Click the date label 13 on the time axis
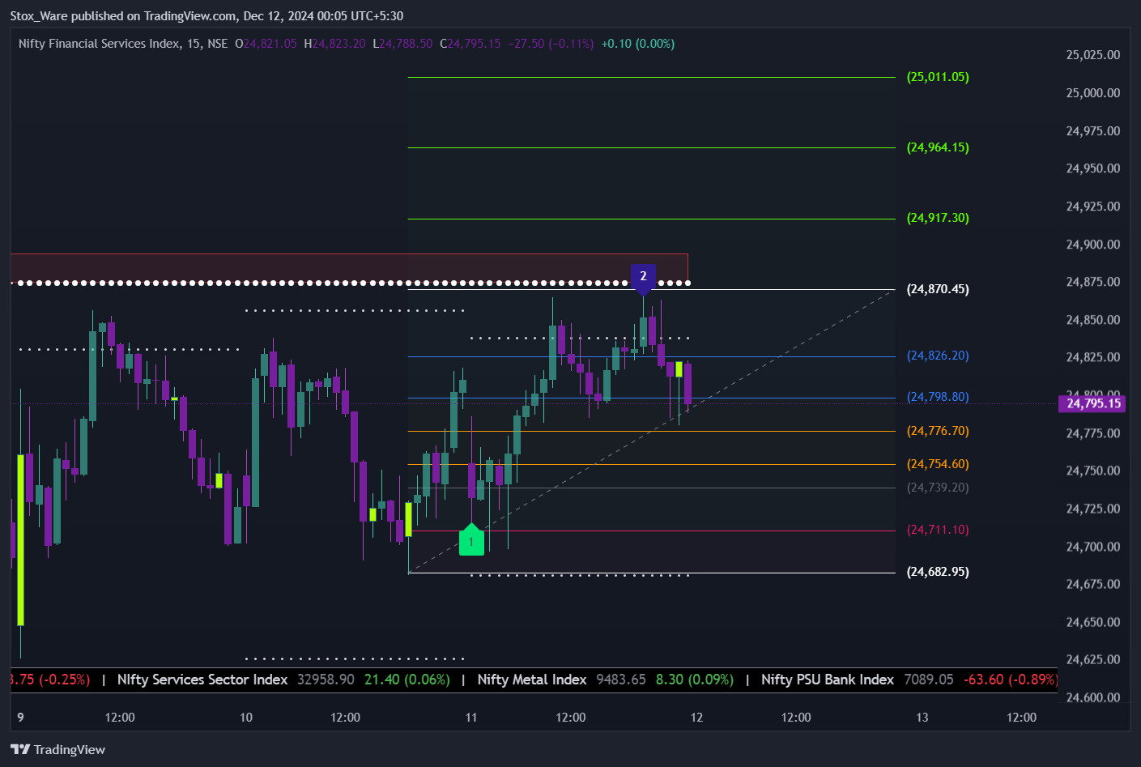 (922, 718)
